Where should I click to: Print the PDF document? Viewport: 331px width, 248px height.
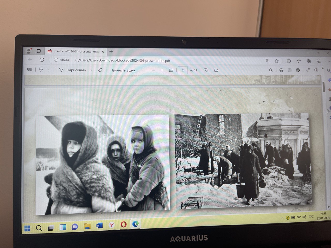point(281,70)
